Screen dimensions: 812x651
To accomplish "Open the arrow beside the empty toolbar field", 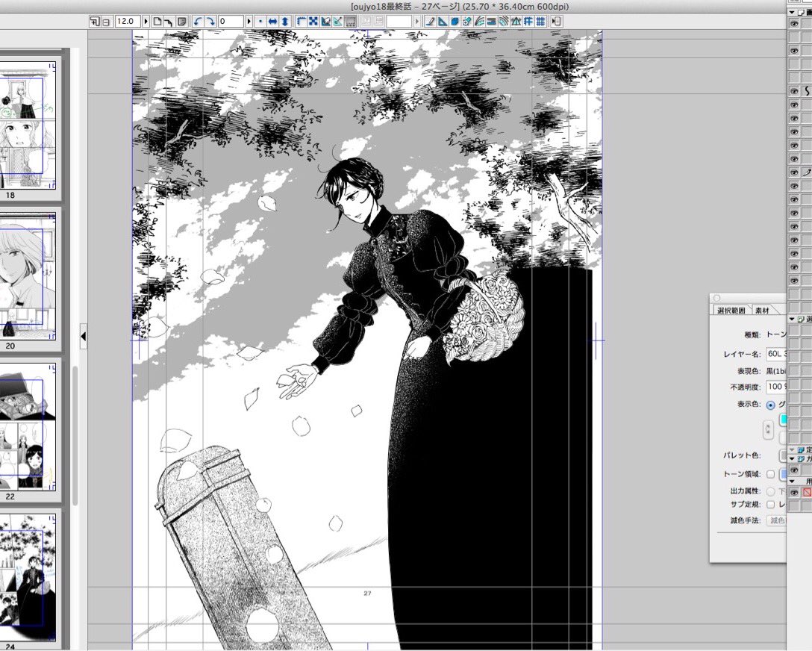I will pos(417,21).
